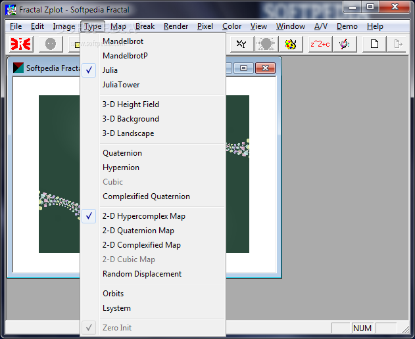The image size is (415, 339).
Task: Open the Edit menu
Action: coord(37,26)
